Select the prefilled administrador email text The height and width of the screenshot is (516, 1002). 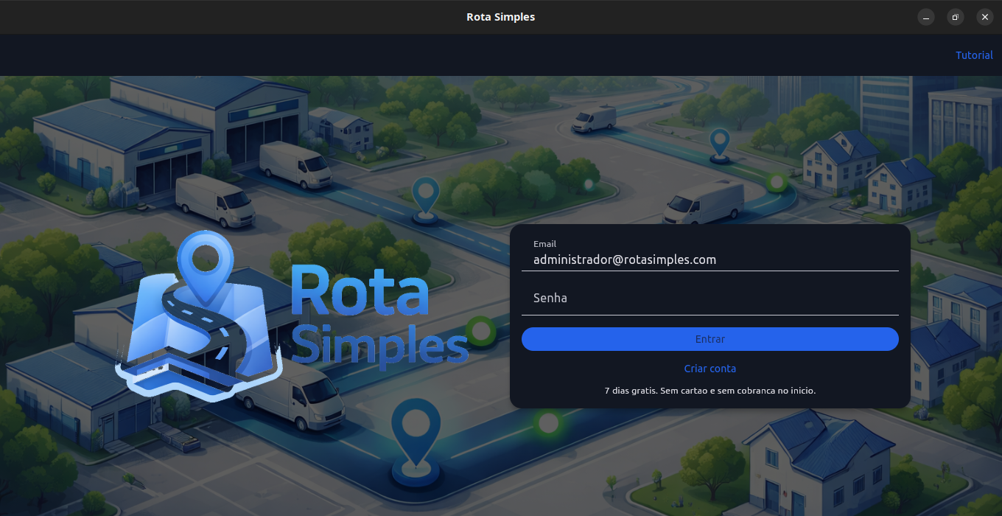click(x=624, y=259)
